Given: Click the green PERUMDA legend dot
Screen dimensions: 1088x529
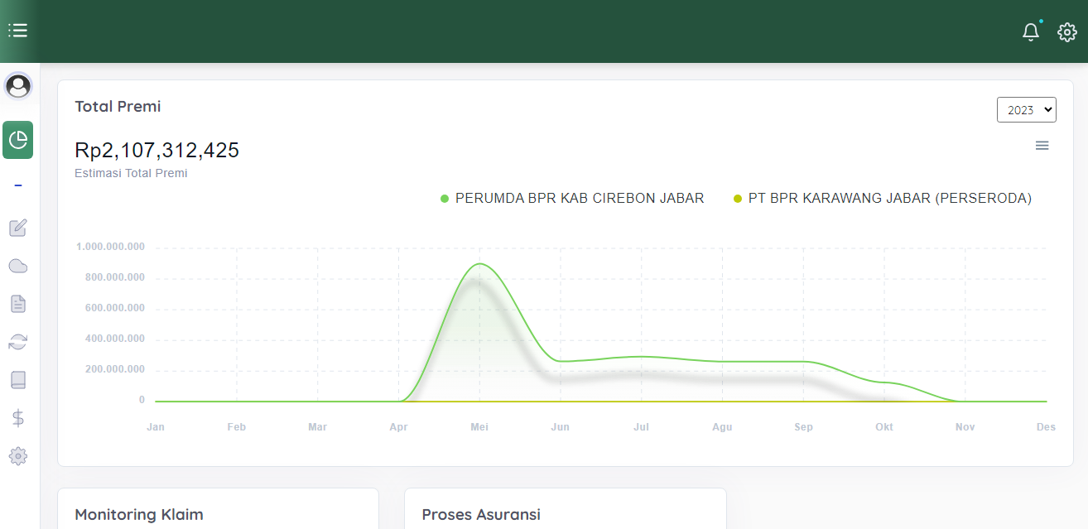Looking at the screenshot, I should (x=445, y=199).
